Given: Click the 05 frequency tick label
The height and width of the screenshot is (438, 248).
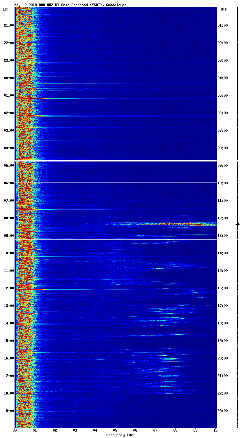Looking at the screenshot, I should (115, 430).
